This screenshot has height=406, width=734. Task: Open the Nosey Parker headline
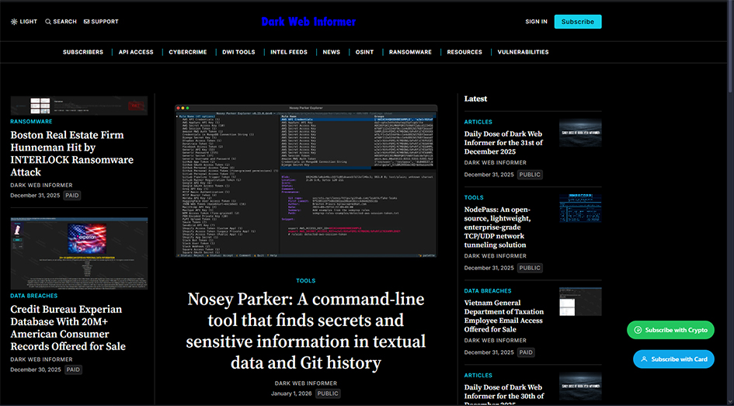(x=305, y=331)
